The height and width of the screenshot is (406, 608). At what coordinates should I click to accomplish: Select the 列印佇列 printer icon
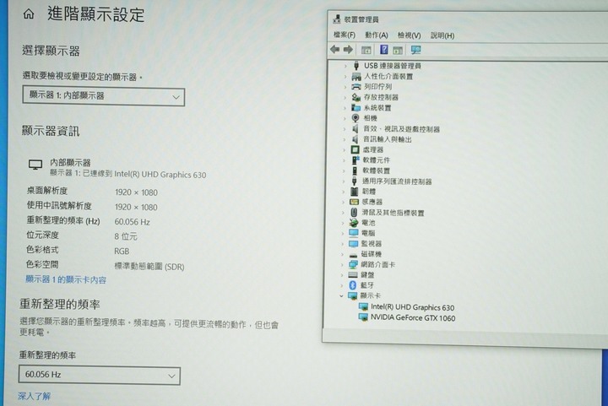pyautogui.click(x=356, y=87)
